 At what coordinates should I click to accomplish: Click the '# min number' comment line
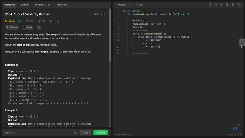point(140,53)
